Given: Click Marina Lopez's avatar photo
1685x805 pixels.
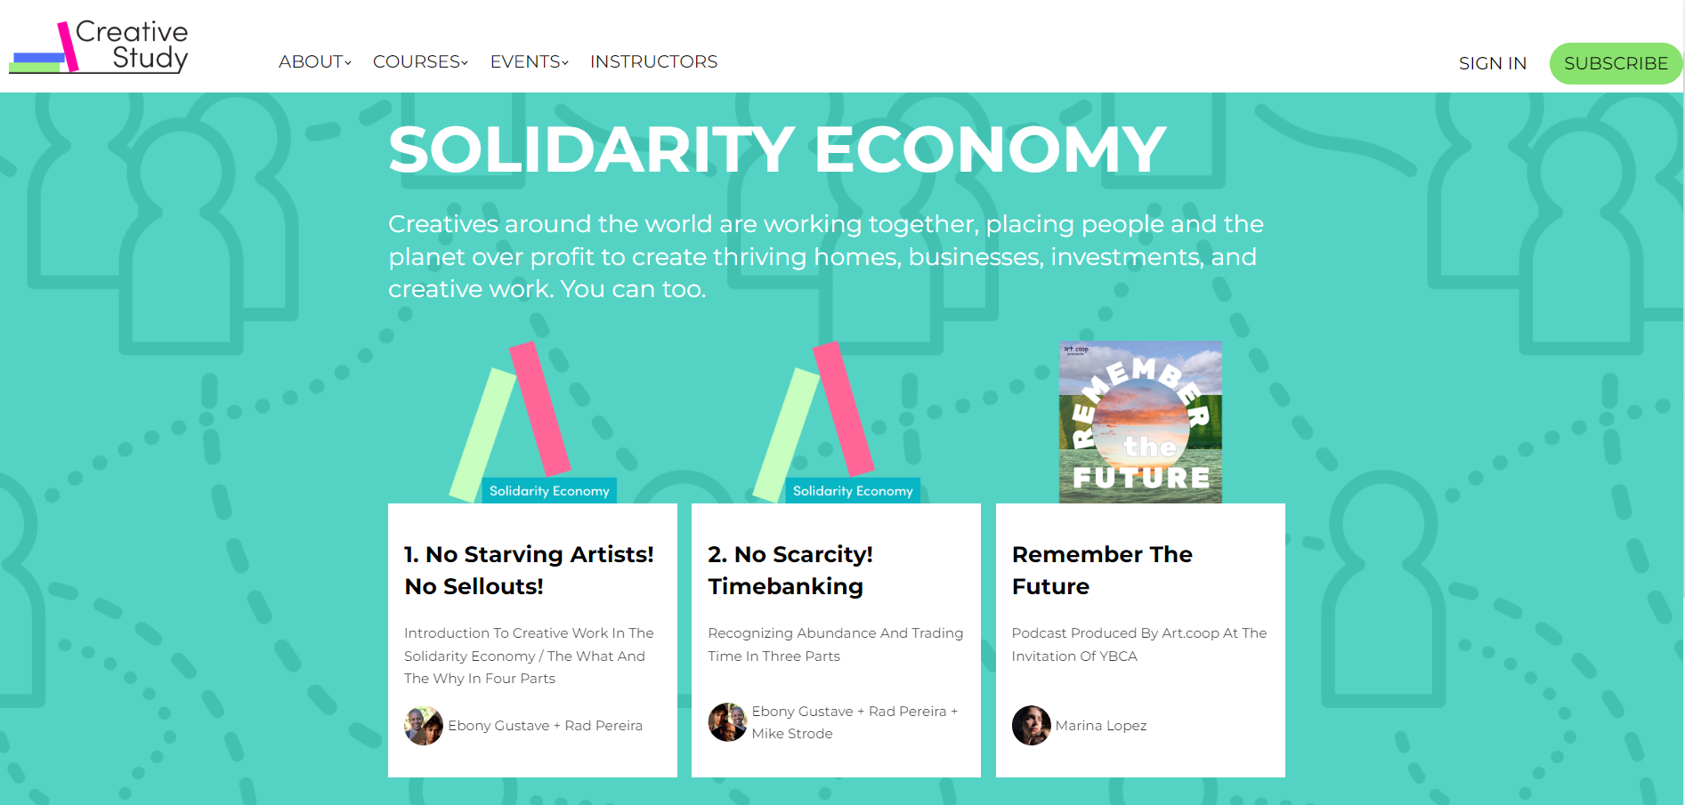Looking at the screenshot, I should click(x=1031, y=726).
